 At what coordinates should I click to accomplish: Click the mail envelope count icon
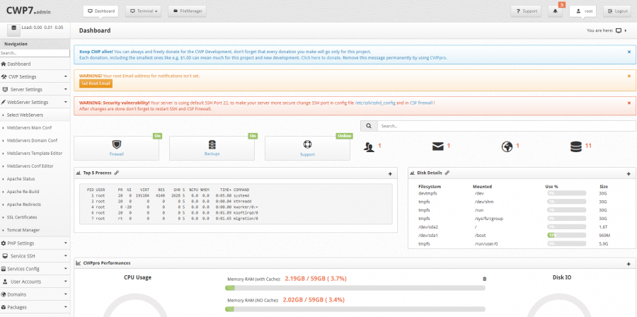tap(438, 147)
